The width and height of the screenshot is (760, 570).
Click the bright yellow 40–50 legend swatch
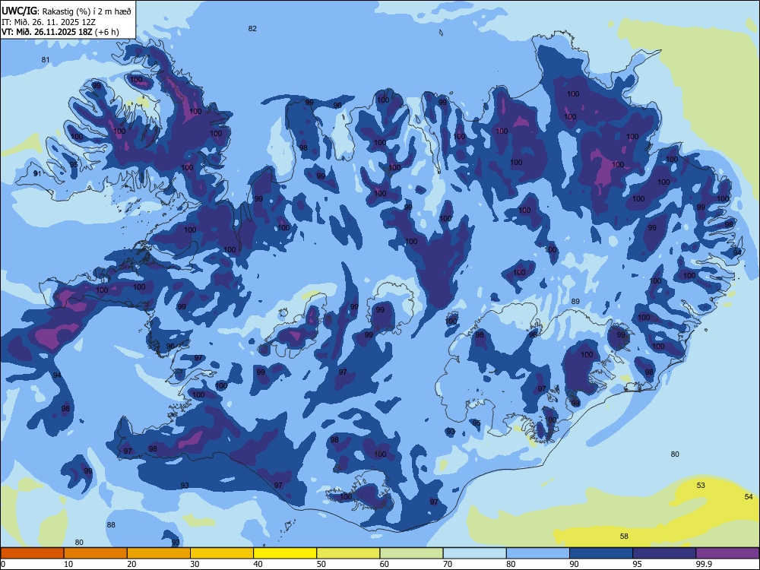(285, 553)
